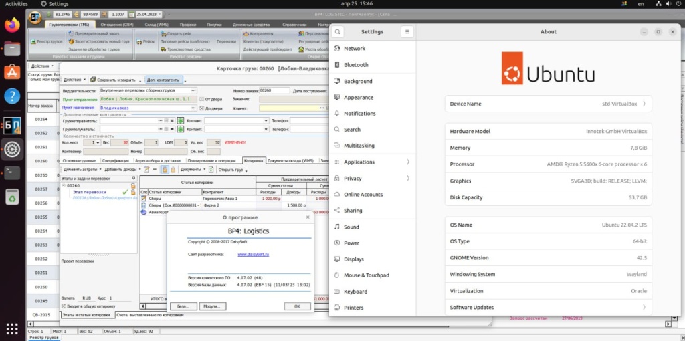Open Network in the Settings sidebar
Image resolution: width=685 pixels, height=341 pixels.
point(372,48)
